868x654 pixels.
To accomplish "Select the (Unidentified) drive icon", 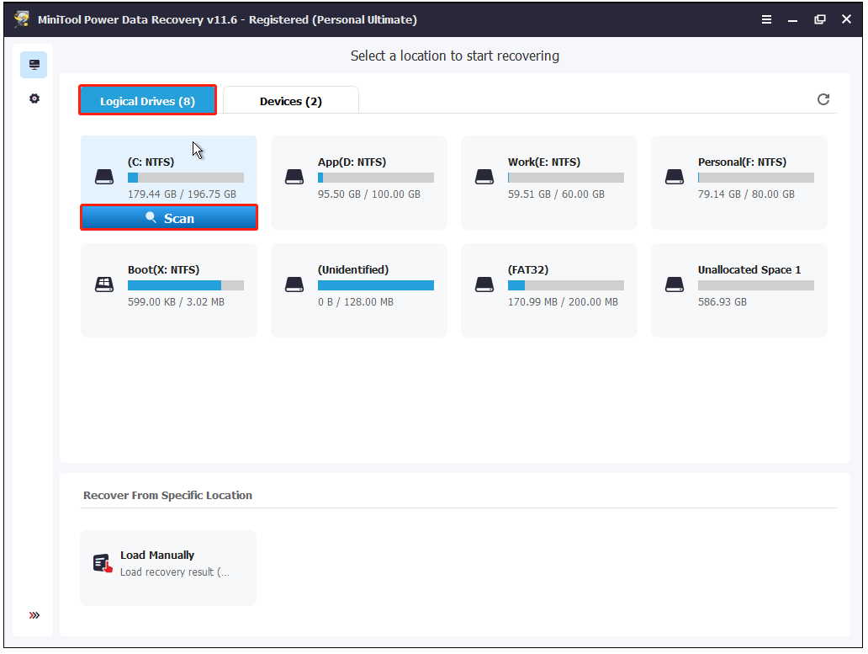I will tap(294, 284).
